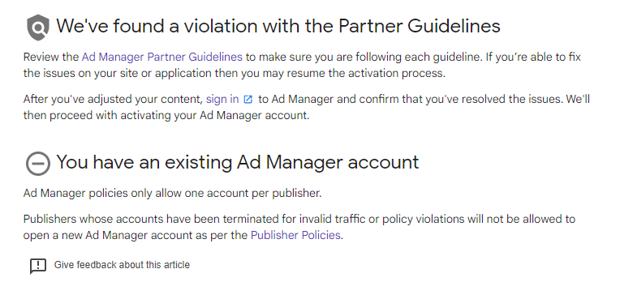Open the Publisher Policies link

point(295,235)
